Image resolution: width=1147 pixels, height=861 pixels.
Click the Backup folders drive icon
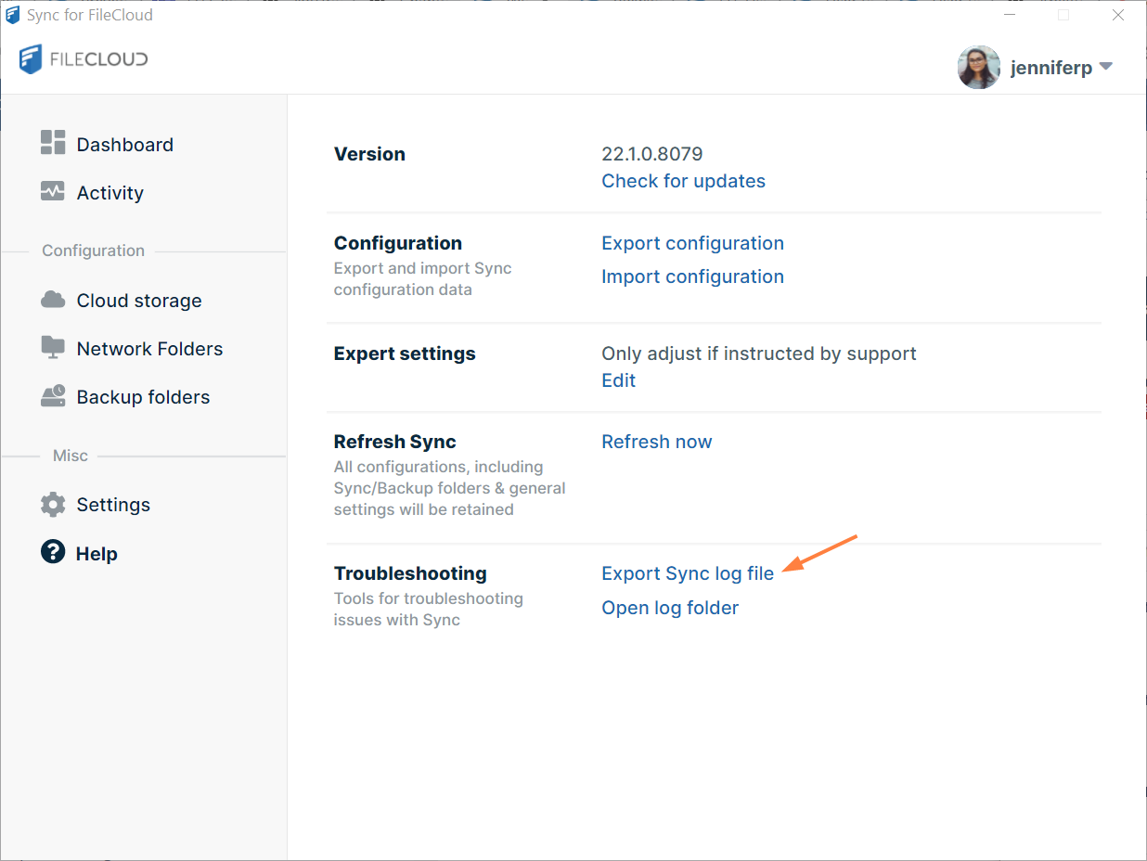tap(53, 396)
